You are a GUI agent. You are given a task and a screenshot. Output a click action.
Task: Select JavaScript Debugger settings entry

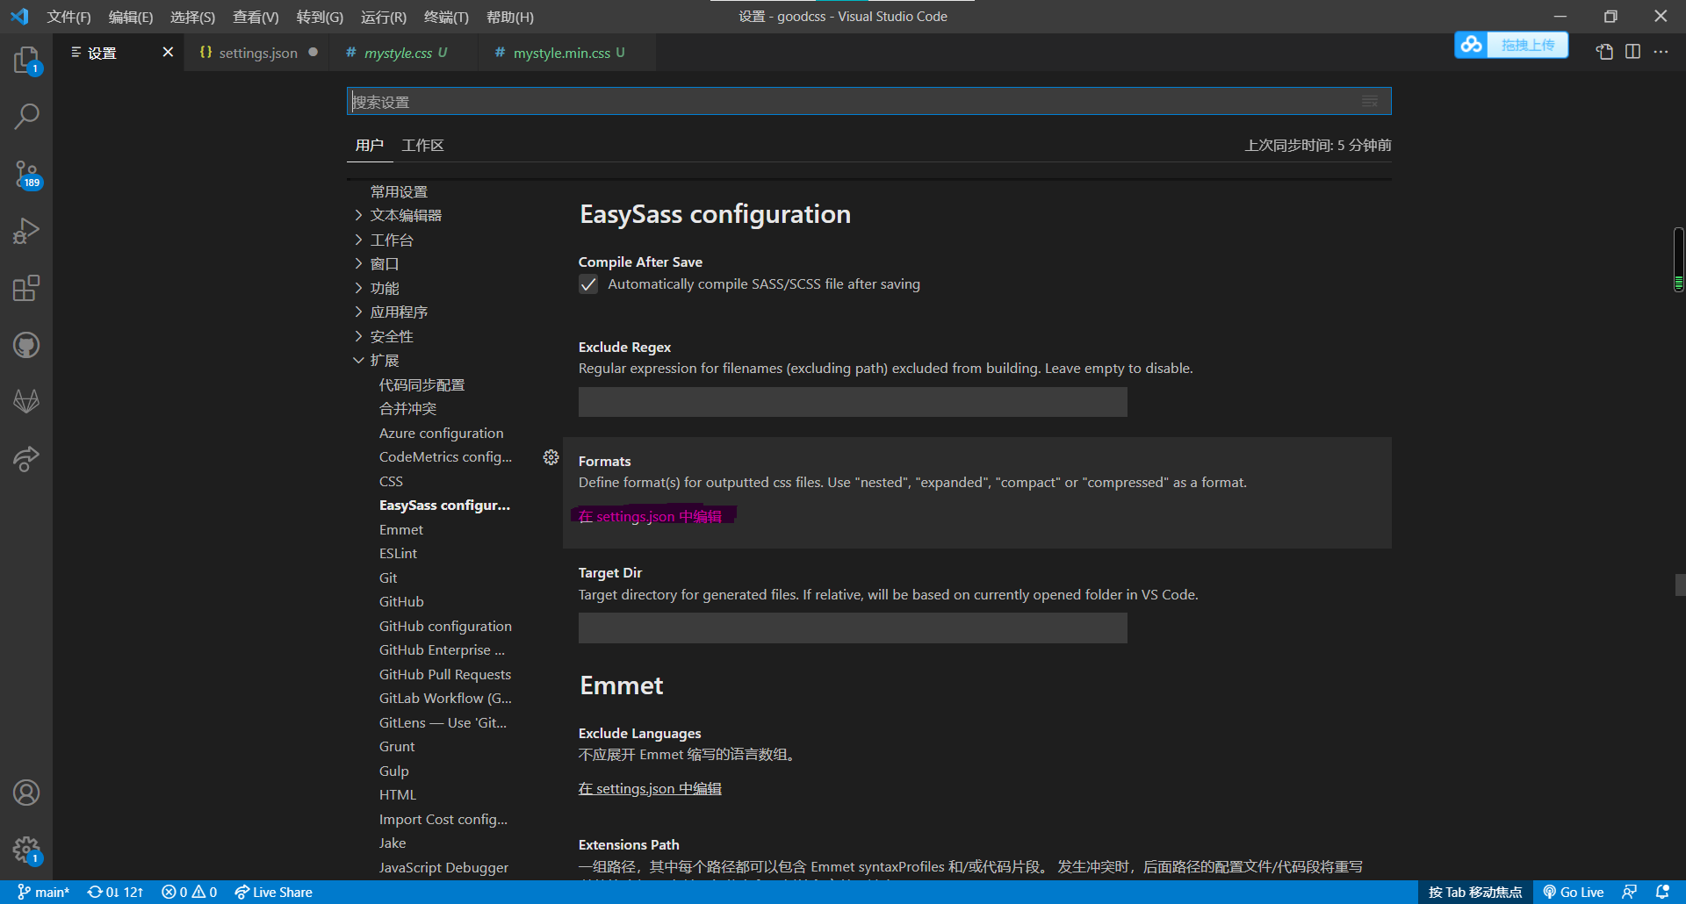coord(443,867)
